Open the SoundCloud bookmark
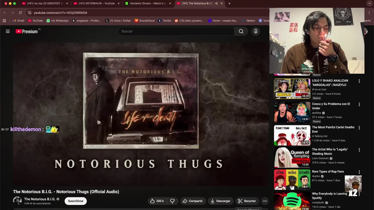The height and width of the screenshot is (210, 374). [144, 21]
